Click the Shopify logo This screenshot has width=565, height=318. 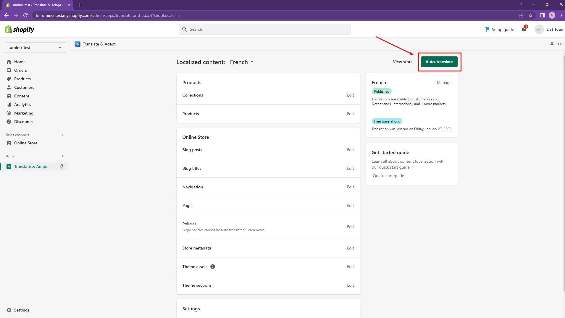click(20, 29)
